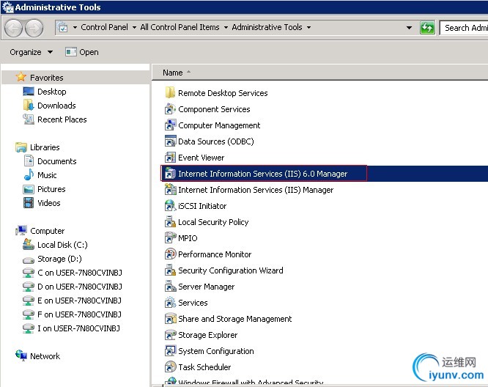
Task: Select the Data Sources (ODBC) icon
Action: click(170, 141)
